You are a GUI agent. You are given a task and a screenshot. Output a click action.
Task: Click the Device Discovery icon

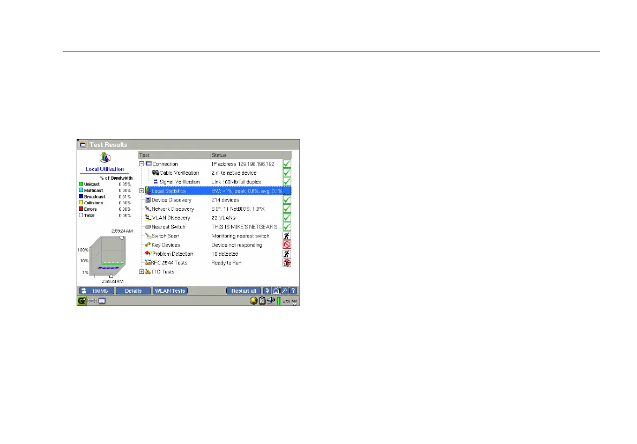point(148,200)
